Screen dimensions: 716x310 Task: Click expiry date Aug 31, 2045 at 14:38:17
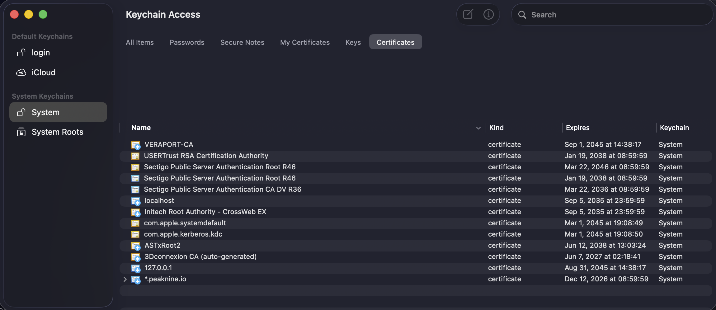tap(605, 268)
